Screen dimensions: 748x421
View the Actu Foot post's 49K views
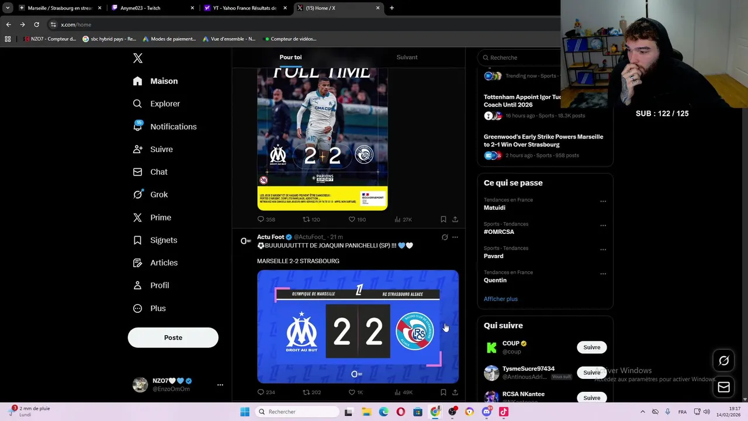point(403,392)
